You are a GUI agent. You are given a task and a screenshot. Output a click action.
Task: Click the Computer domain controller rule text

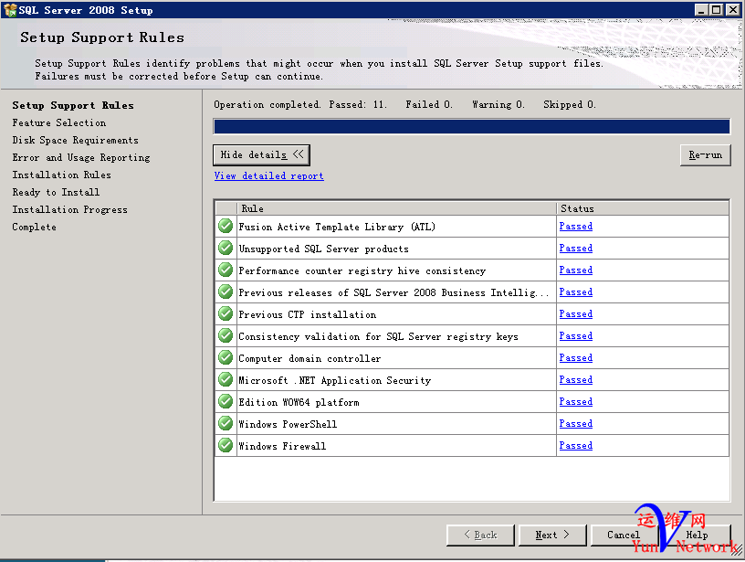click(x=310, y=358)
